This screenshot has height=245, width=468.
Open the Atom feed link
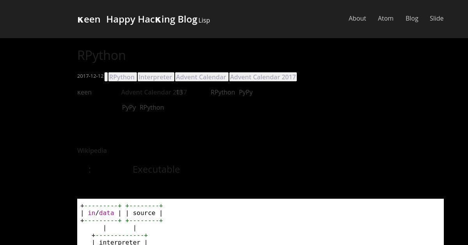point(386,18)
